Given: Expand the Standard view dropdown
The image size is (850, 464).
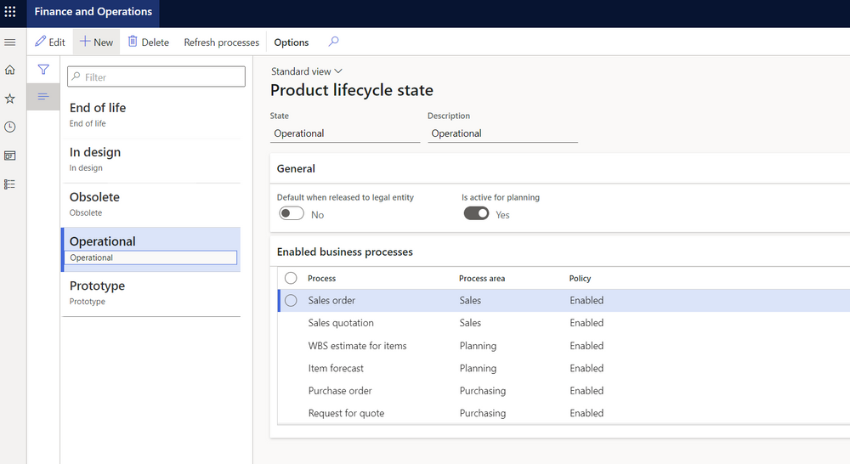Looking at the screenshot, I should pos(306,71).
